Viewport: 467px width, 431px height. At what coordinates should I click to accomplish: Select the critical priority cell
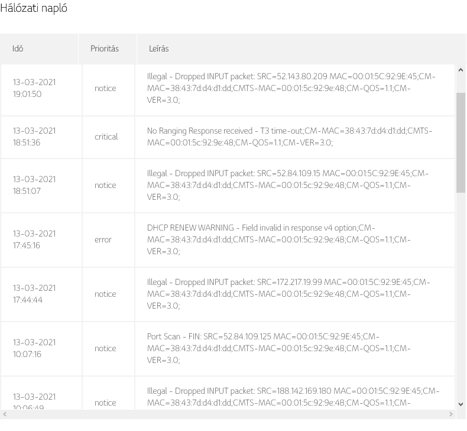click(106, 137)
